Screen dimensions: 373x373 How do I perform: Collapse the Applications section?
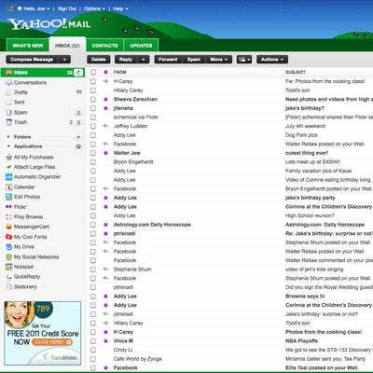click(8, 146)
